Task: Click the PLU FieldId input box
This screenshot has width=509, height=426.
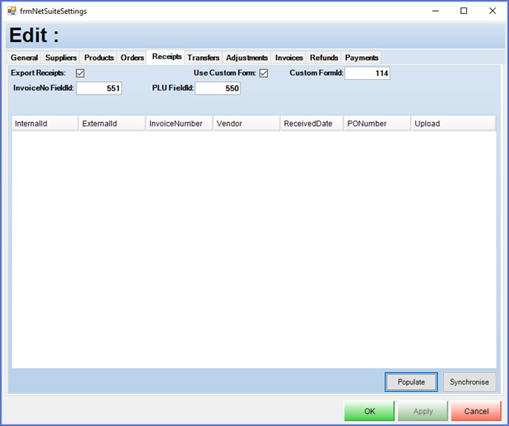Action: (218, 89)
